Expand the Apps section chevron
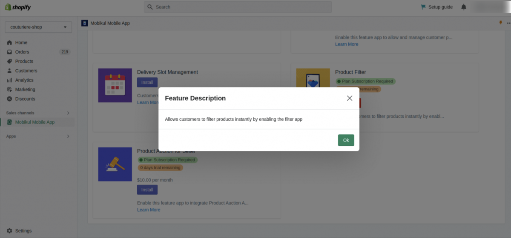 point(68,136)
